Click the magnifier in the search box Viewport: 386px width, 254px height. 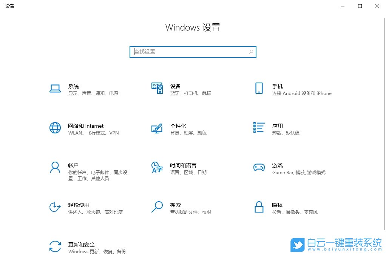pos(250,52)
